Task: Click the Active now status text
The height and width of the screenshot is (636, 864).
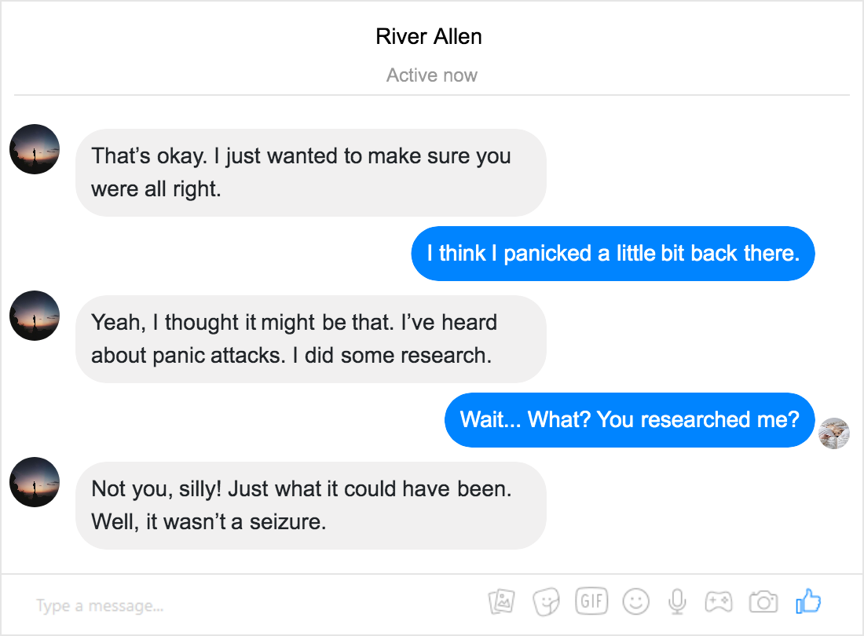Action: click(431, 75)
